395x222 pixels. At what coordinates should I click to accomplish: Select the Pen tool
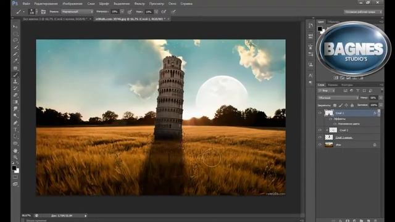click(15, 123)
